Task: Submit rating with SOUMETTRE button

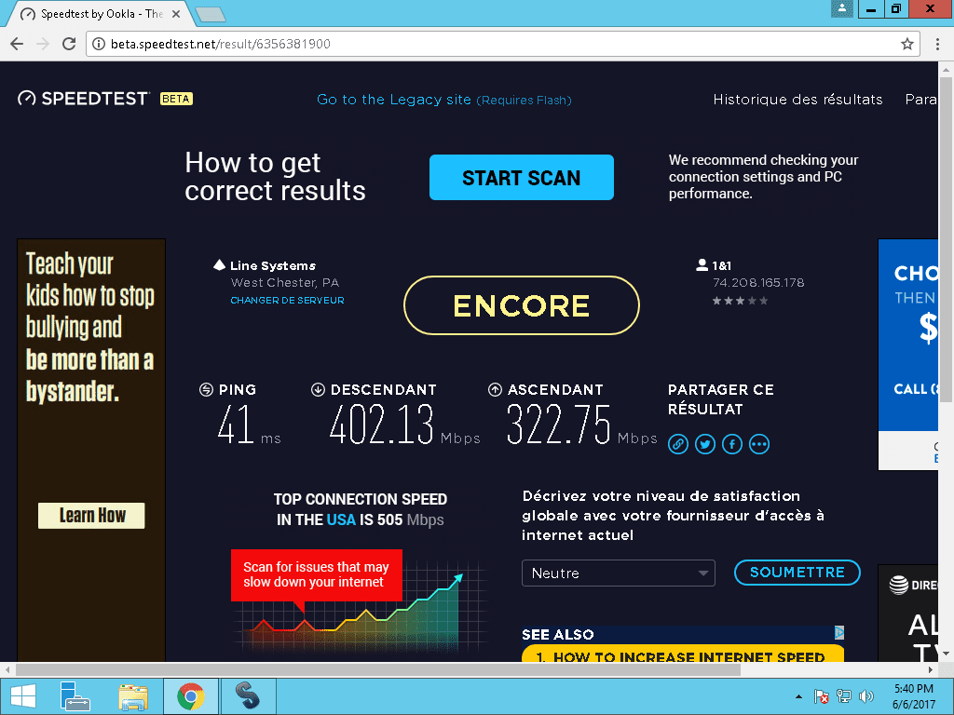Action: (x=797, y=573)
